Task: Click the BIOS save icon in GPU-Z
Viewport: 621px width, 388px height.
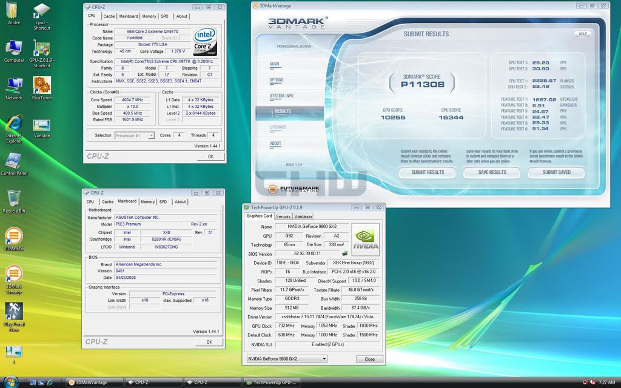Action: point(345,253)
